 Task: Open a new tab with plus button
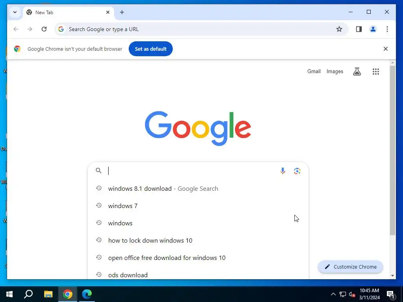[122, 12]
